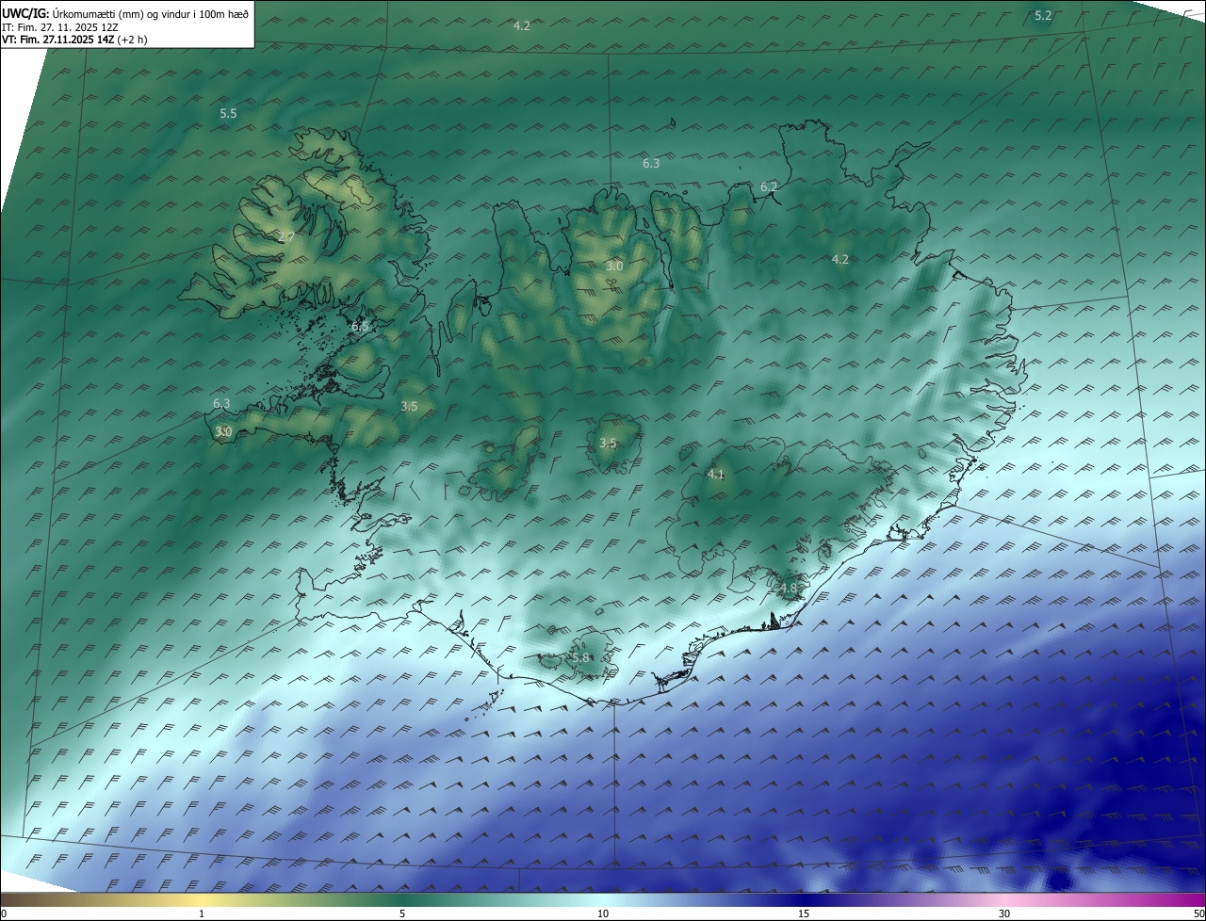Click the 2.7 value in the Westfjords

pyautogui.click(x=286, y=236)
